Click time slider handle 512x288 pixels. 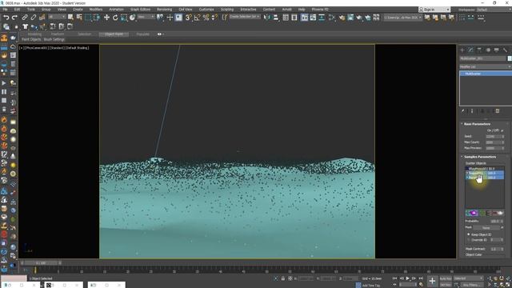pos(41,263)
